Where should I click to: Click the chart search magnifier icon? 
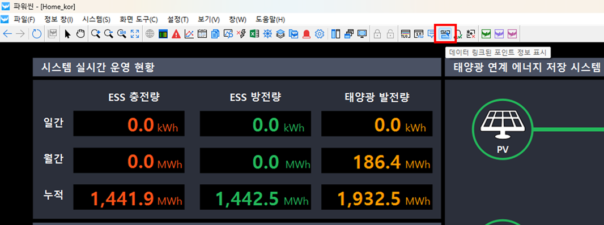(228, 34)
